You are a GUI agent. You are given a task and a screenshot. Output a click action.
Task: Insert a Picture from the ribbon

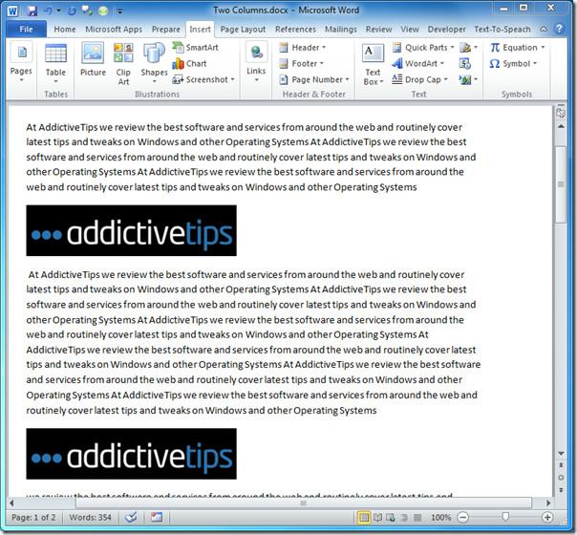coord(93,60)
